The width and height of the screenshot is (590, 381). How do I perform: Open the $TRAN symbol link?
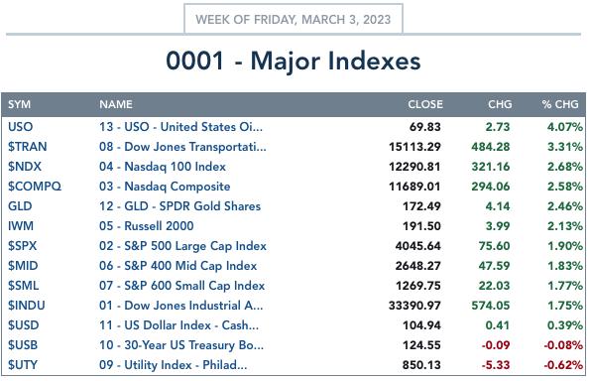(28, 147)
